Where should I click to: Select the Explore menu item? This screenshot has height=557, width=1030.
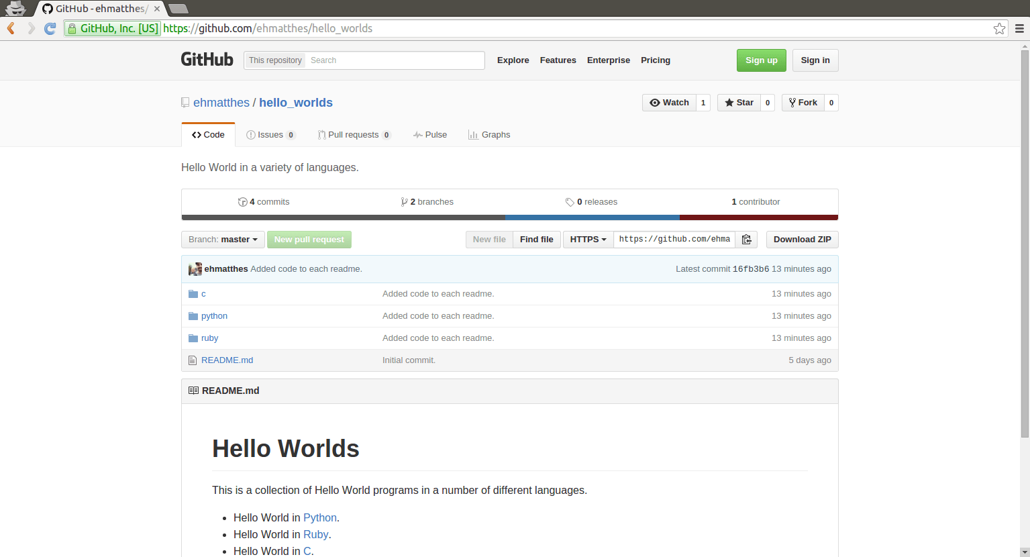click(x=513, y=60)
